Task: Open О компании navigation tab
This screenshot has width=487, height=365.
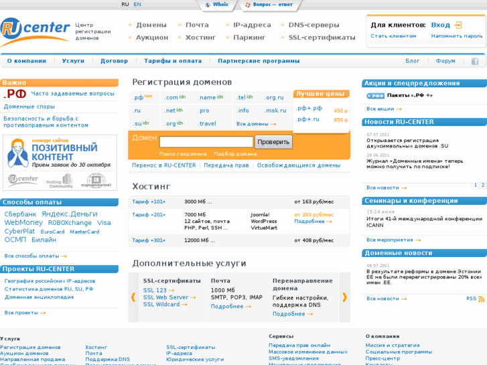Action: coord(27,61)
